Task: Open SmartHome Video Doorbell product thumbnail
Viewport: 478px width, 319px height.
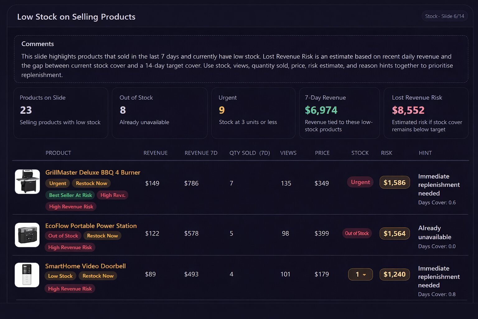Action: pyautogui.click(x=27, y=275)
